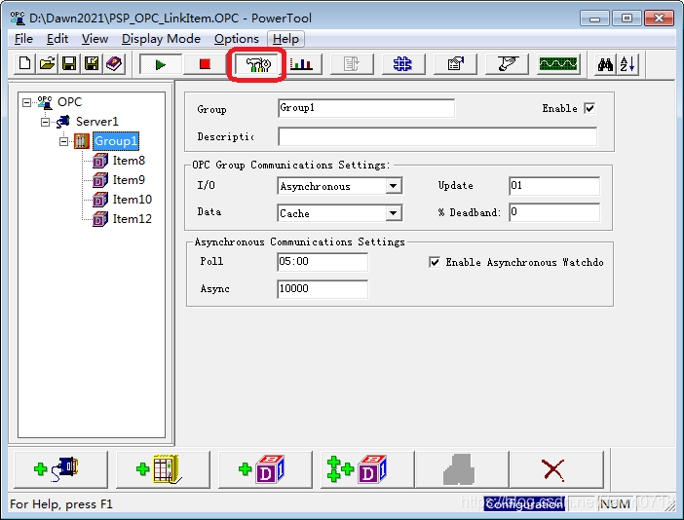Image resolution: width=684 pixels, height=520 pixels.
Task: Click the Save As floppy icon
Action: coord(92,64)
